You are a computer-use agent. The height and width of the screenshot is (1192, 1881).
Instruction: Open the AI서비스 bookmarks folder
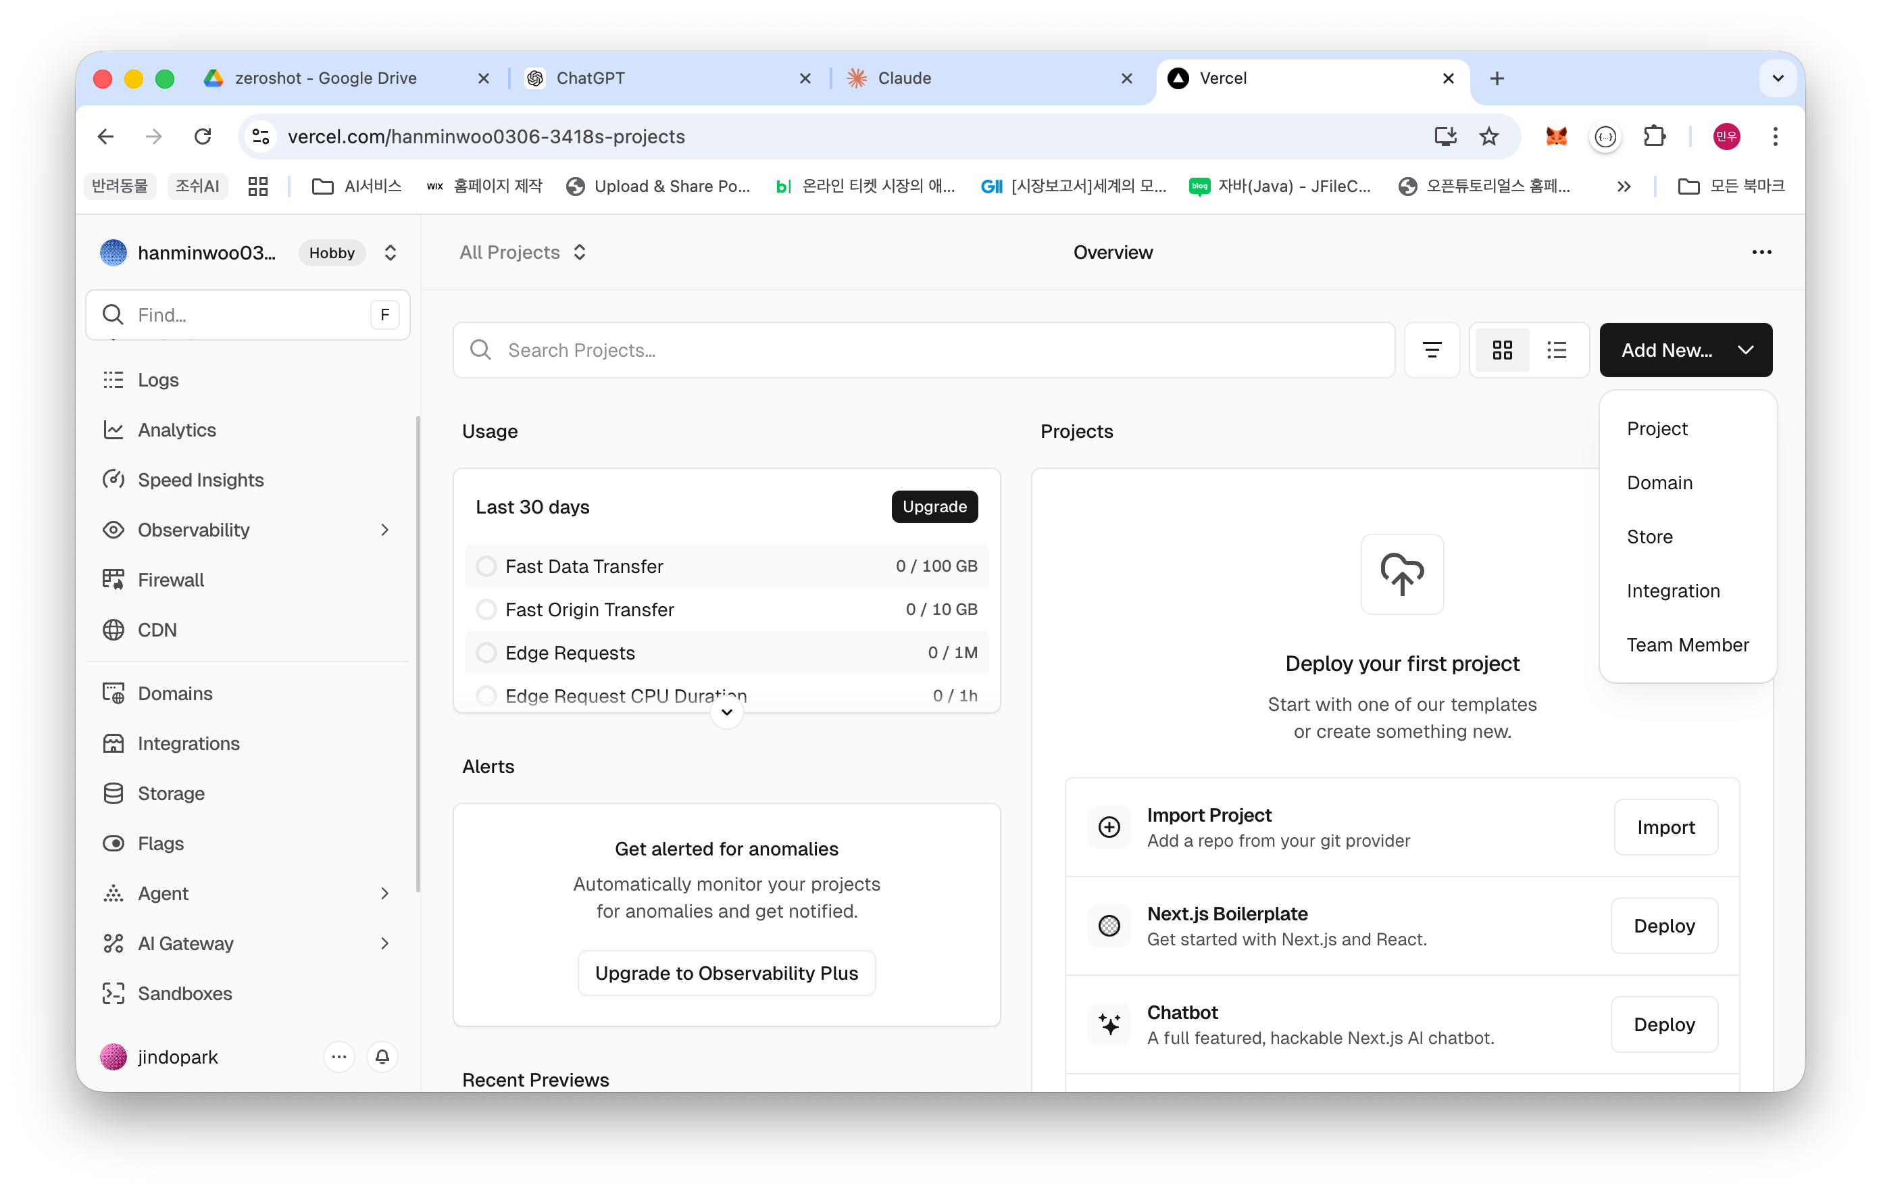[x=356, y=186]
